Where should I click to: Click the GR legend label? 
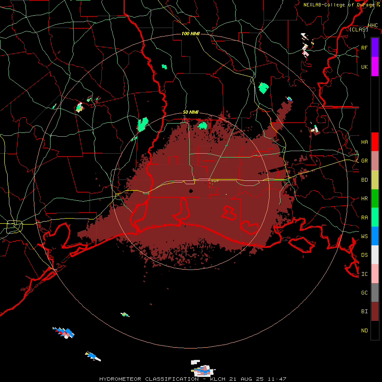point(364,161)
